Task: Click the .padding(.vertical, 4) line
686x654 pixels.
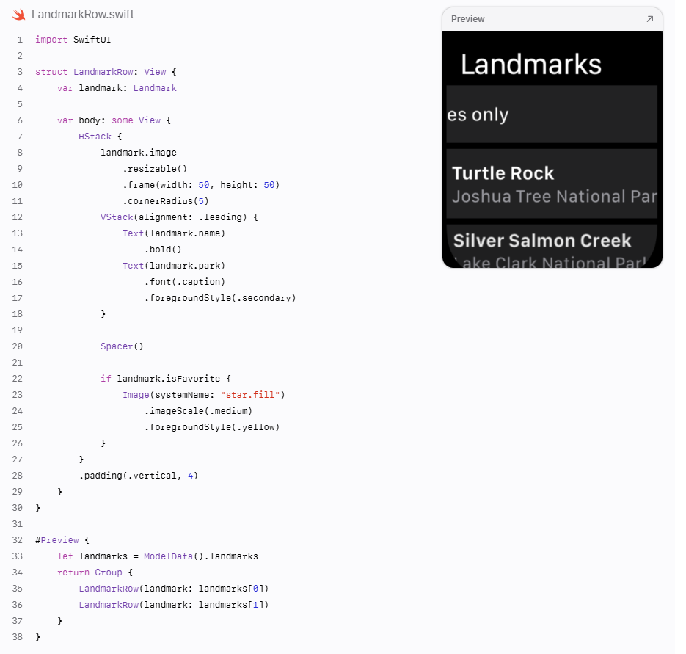Action: pyautogui.click(x=138, y=476)
